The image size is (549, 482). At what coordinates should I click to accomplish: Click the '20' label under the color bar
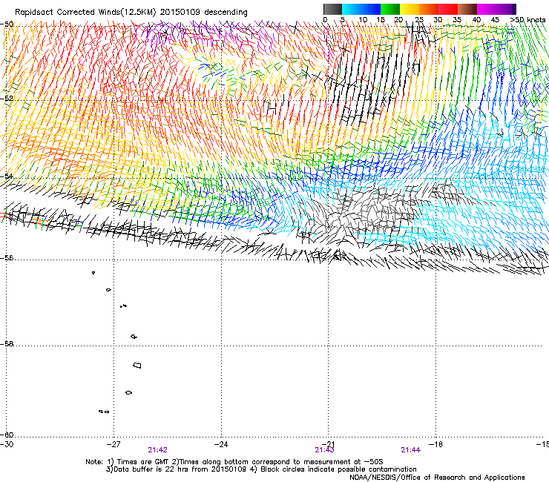pos(399,20)
